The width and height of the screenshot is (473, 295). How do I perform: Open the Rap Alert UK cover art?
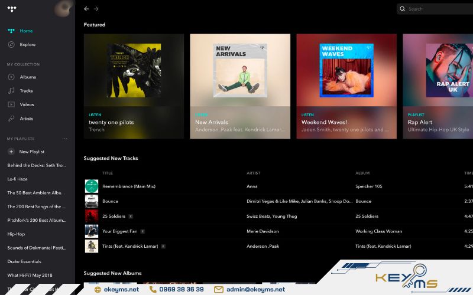(x=449, y=70)
